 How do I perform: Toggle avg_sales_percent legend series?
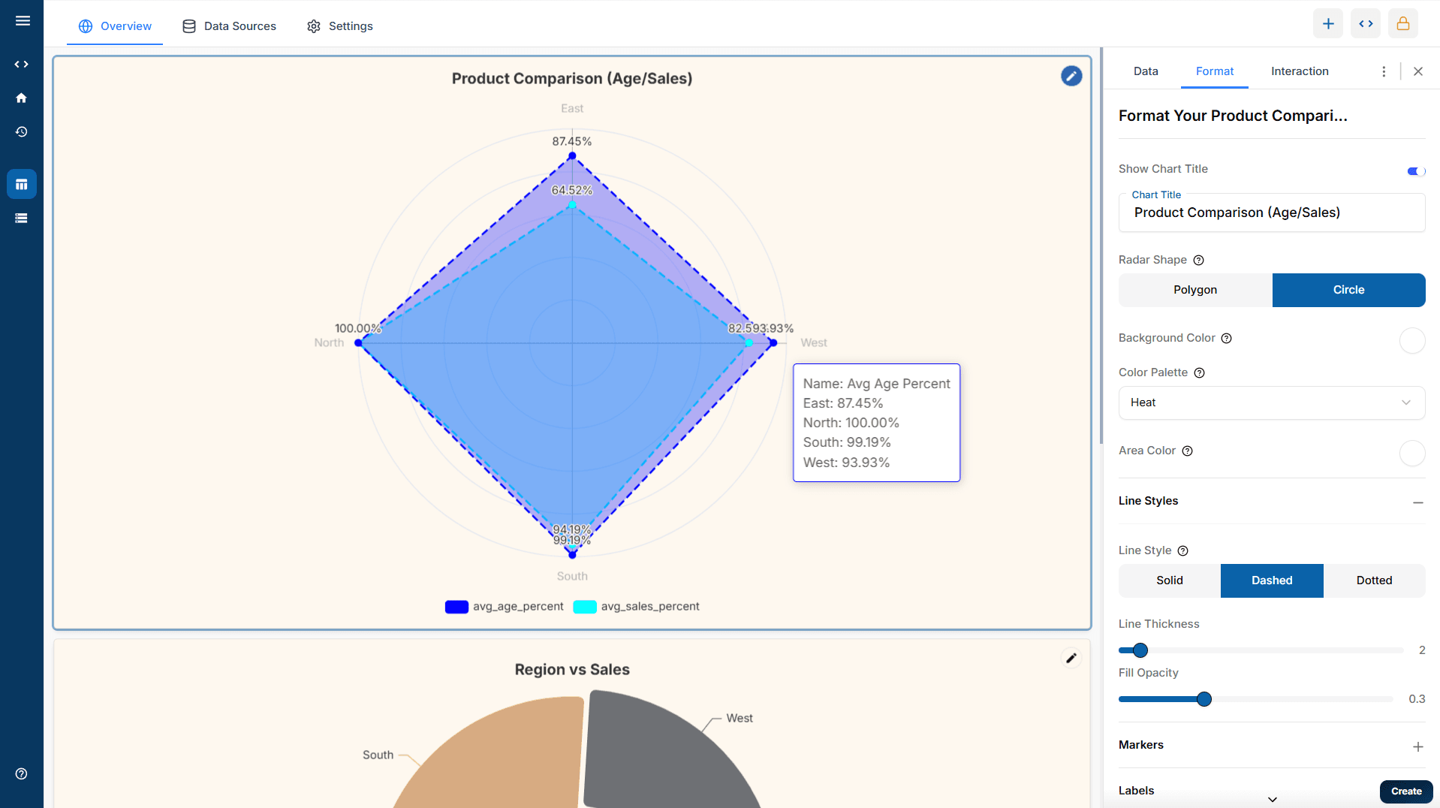click(x=636, y=607)
